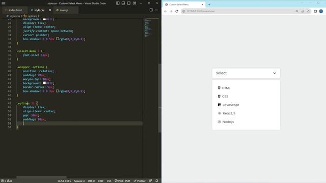Go forward in the browser
The image size is (326, 183).
pyautogui.click(x=171, y=11)
